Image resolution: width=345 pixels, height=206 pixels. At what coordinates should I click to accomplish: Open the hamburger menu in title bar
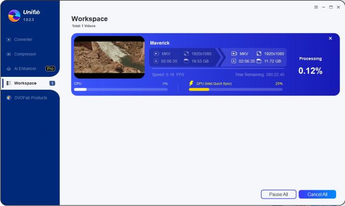(x=316, y=7)
